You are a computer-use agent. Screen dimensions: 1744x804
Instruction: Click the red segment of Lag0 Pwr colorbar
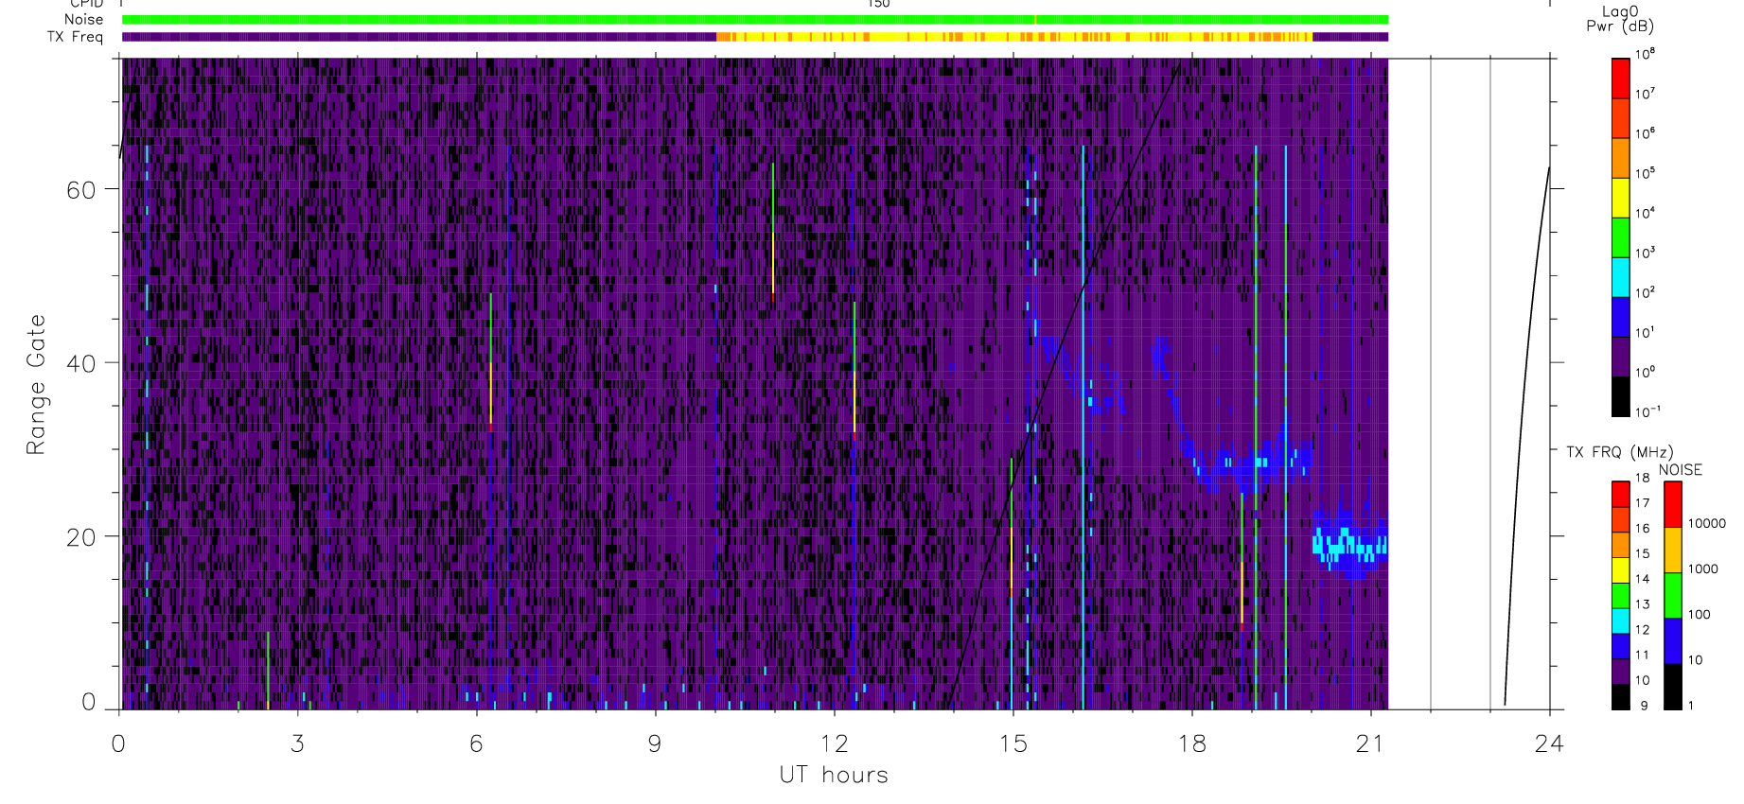[x=1620, y=79]
